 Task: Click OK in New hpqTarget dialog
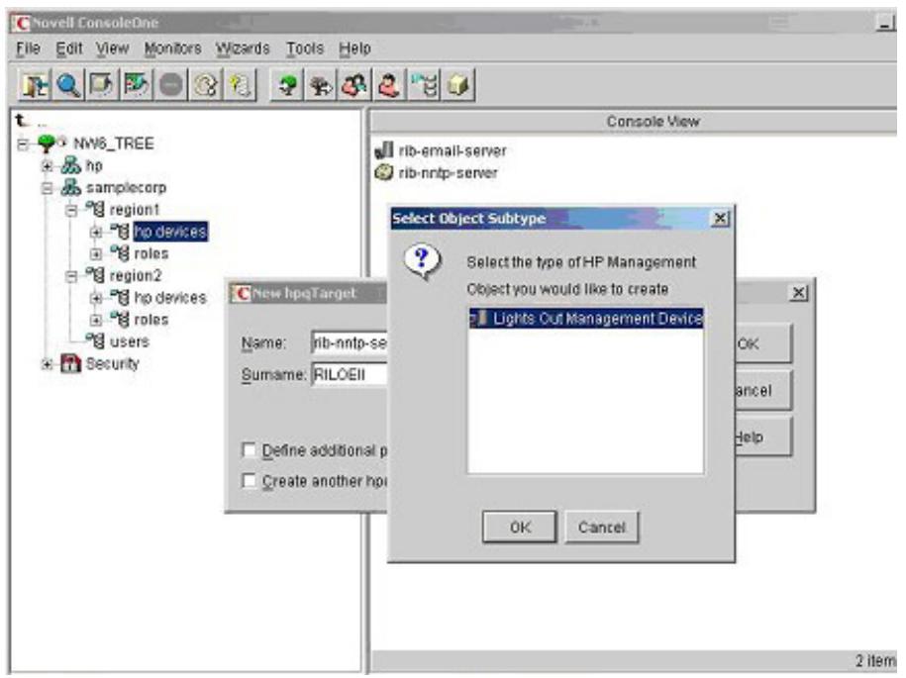click(762, 343)
